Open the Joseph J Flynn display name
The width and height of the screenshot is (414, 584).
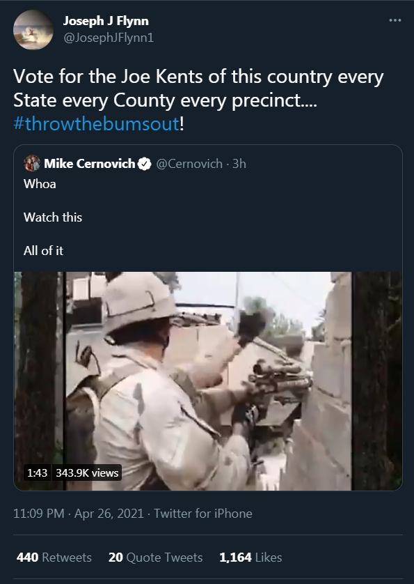point(106,21)
